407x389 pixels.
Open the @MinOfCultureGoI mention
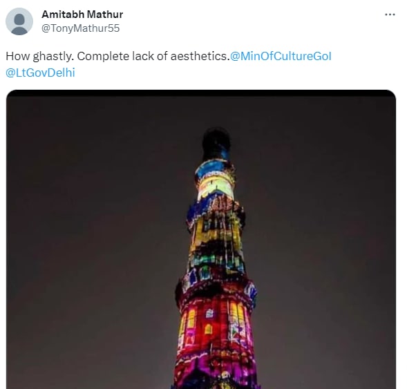coord(281,56)
